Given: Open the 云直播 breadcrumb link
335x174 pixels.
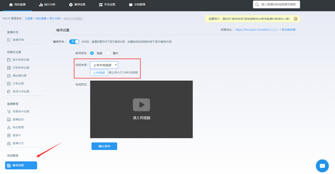Looking at the screenshot, I should (29, 19).
